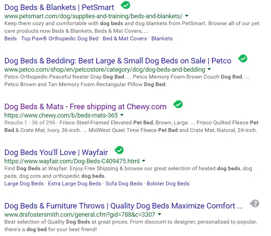This screenshot has height=236, width=271.
Task: Click gray question mark badge beside Drs Foster Smith result
Action: [x=254, y=203]
